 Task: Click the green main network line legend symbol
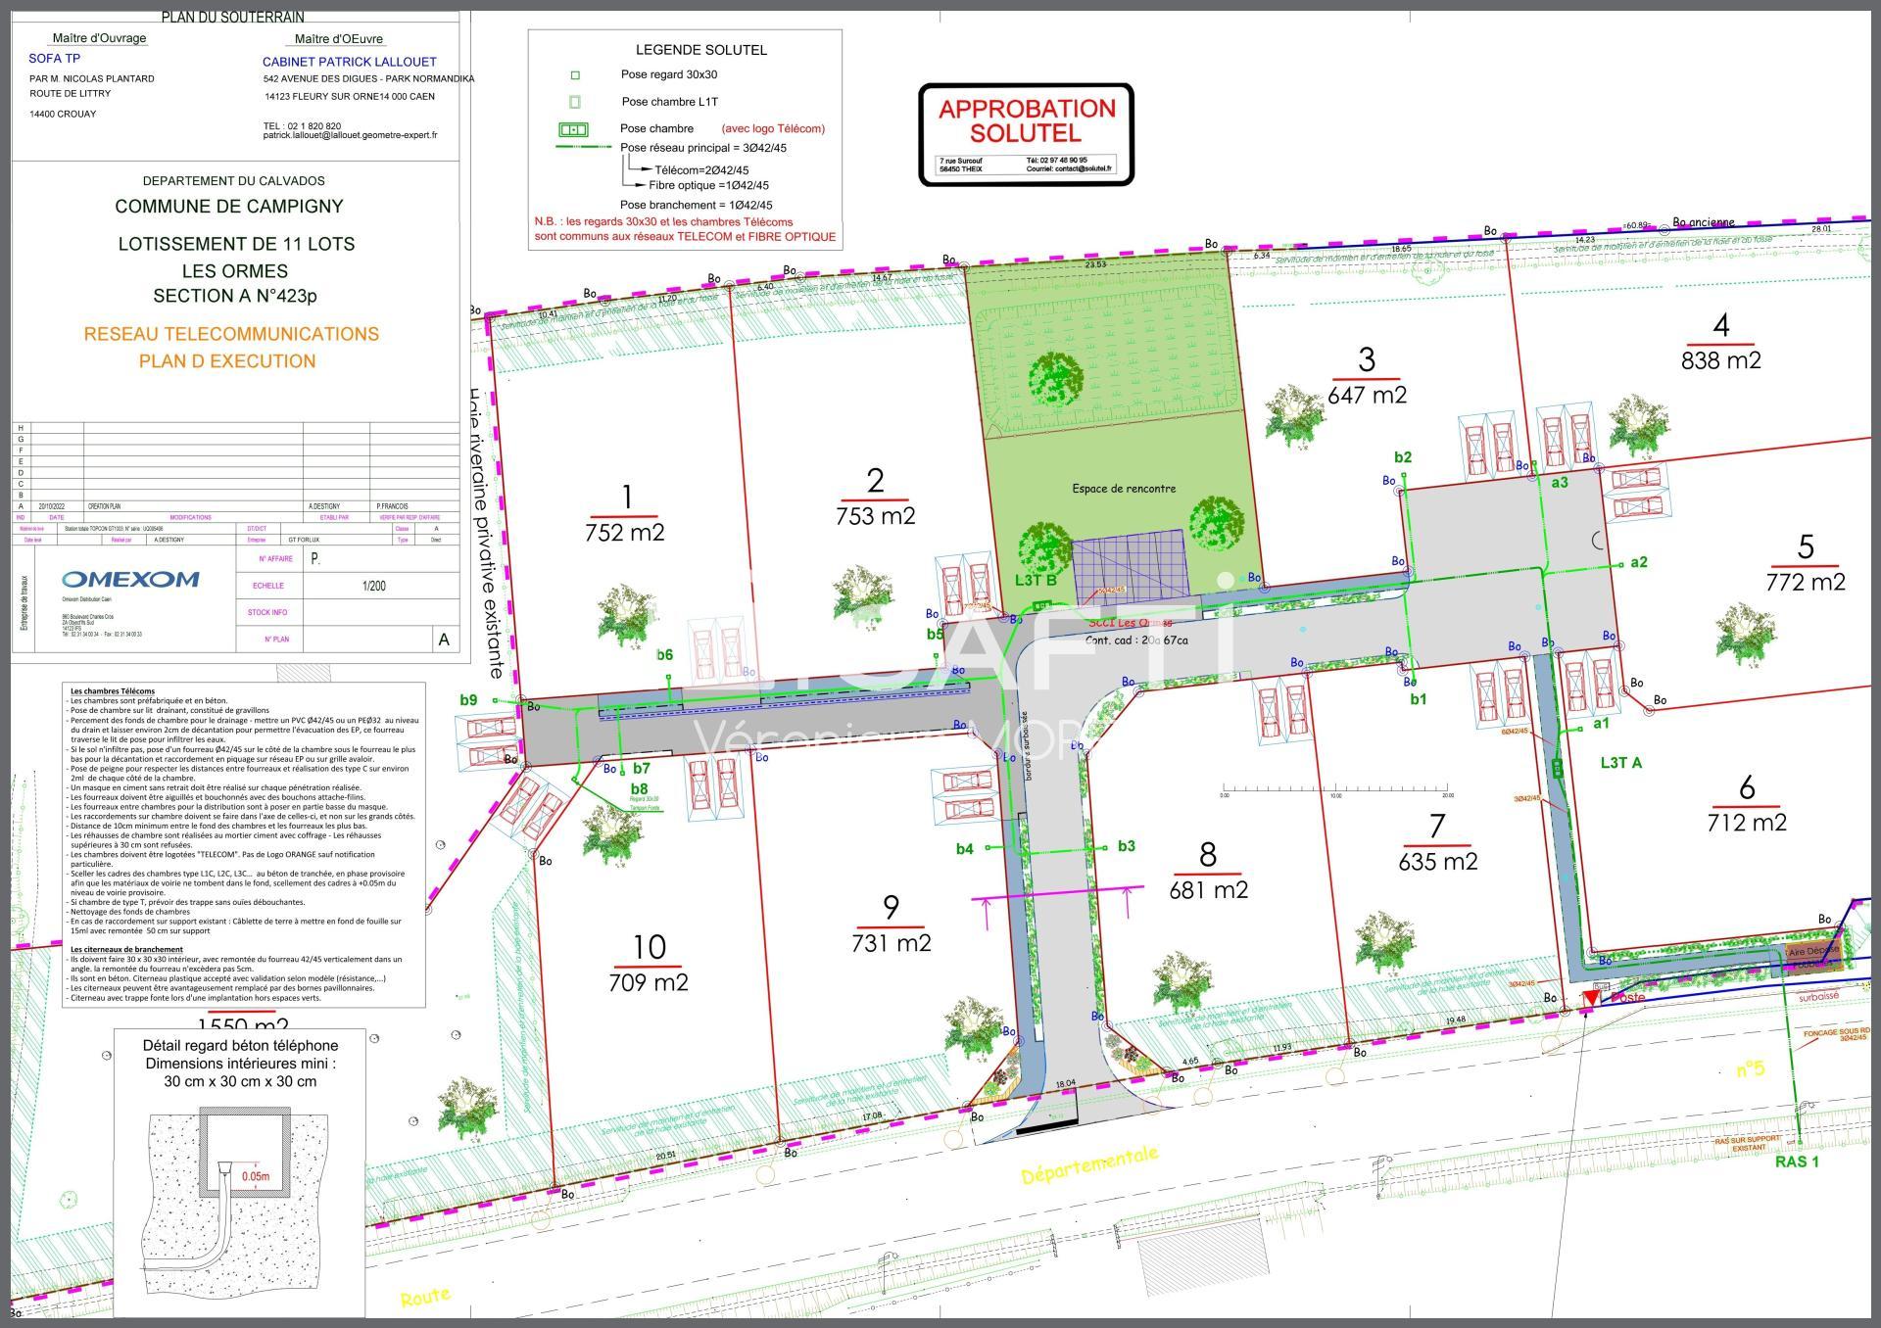(586, 148)
